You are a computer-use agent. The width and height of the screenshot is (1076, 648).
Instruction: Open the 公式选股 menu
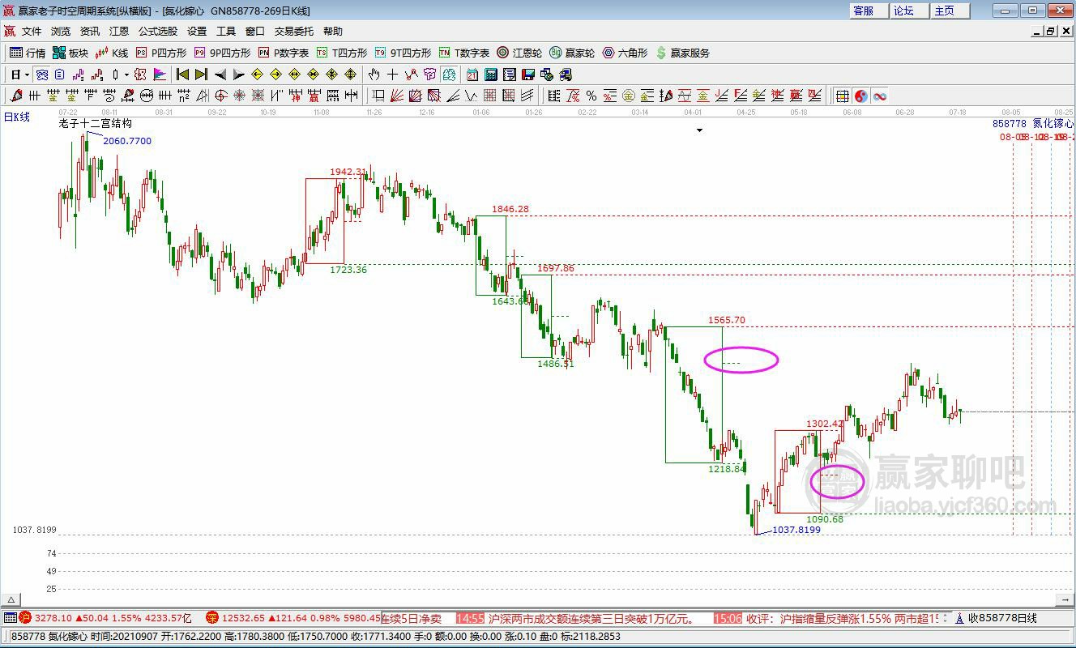[x=158, y=32]
